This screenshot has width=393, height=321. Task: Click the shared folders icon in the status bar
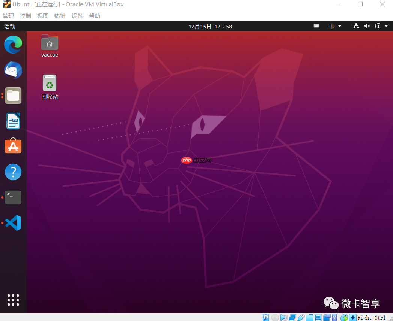309,317
